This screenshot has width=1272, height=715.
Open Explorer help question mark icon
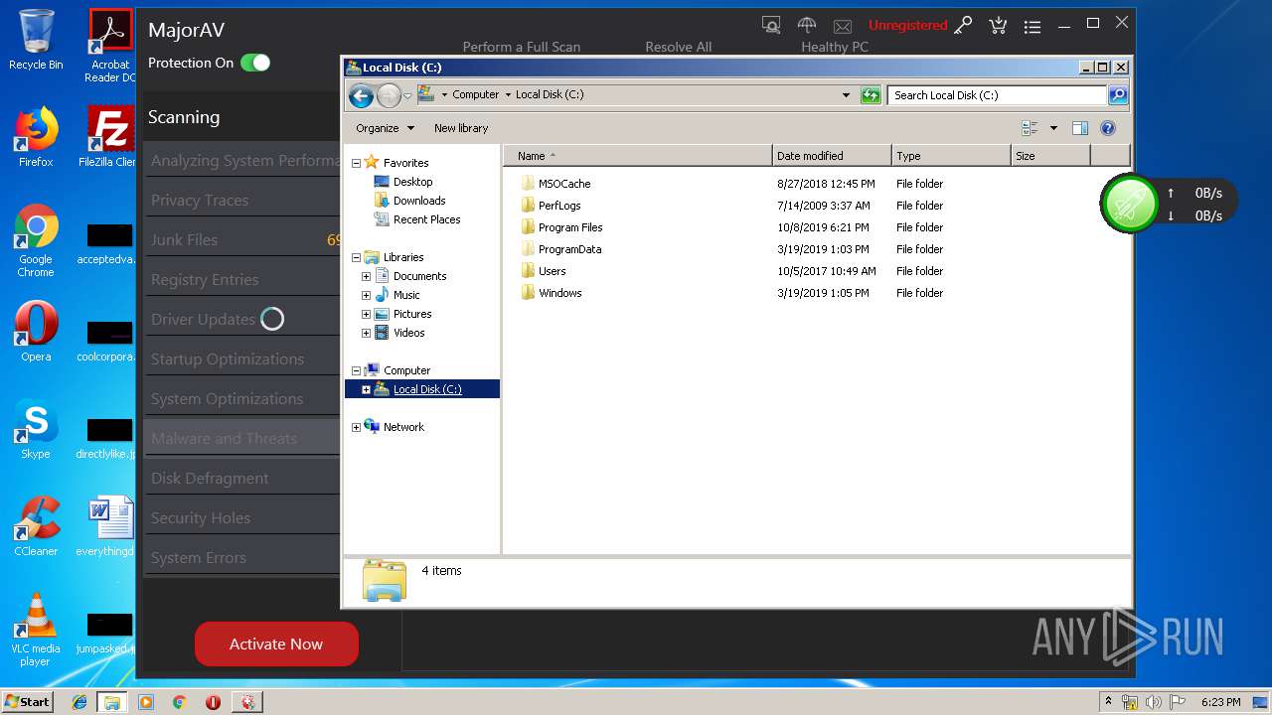1108,128
